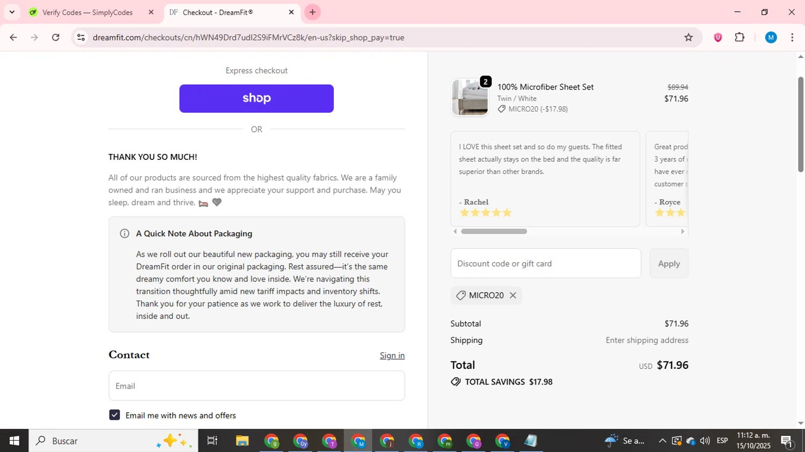Open the uBlock shield extension icon
The image size is (805, 452).
[718, 38]
